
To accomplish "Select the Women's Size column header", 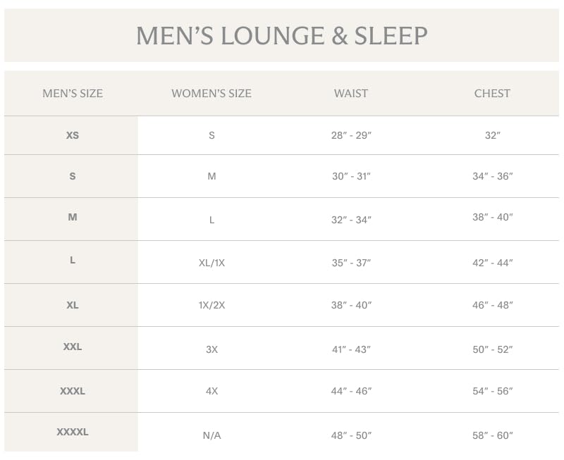I will coord(211,93).
